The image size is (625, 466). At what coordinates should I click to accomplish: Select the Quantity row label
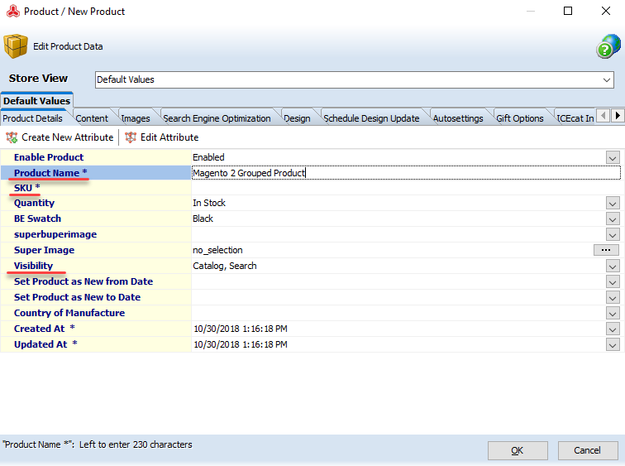[34, 203]
